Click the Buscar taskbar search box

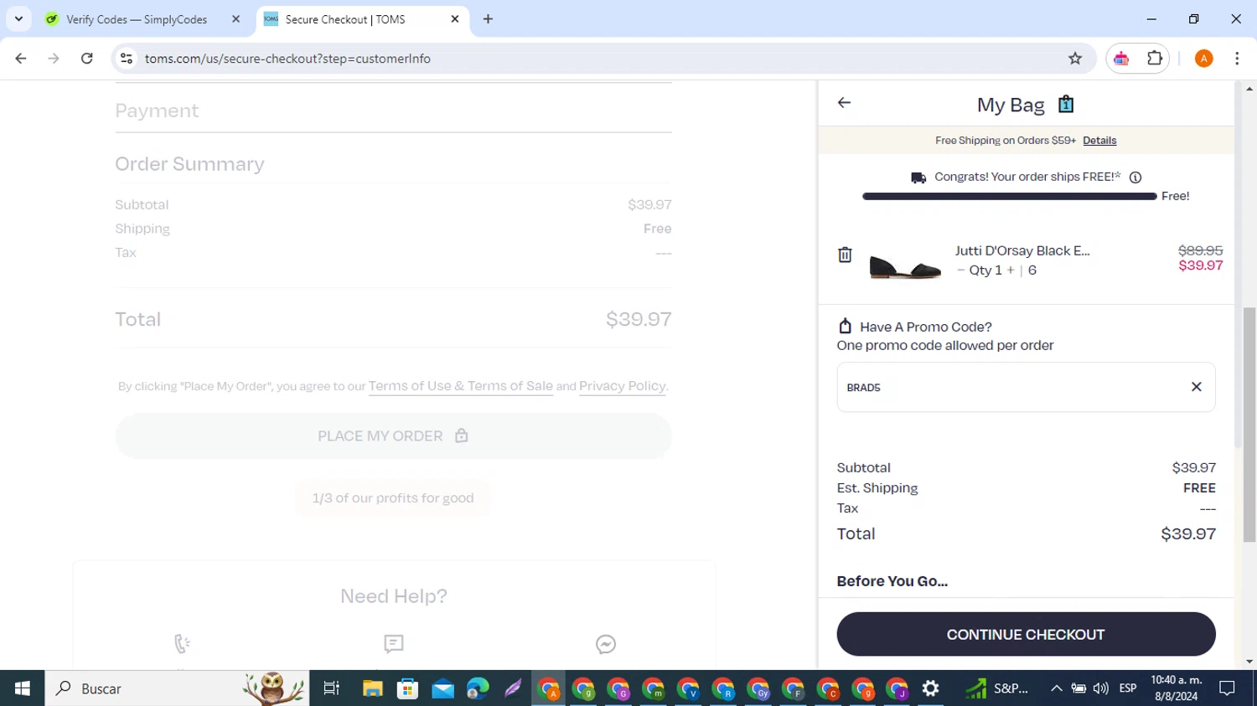177,688
